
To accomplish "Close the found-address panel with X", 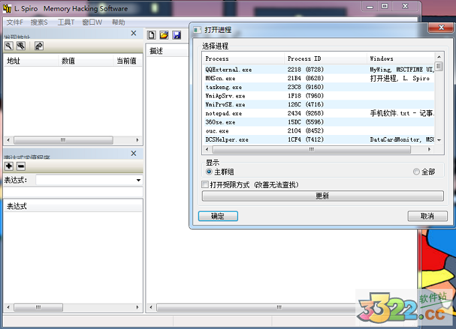I will (x=133, y=33).
